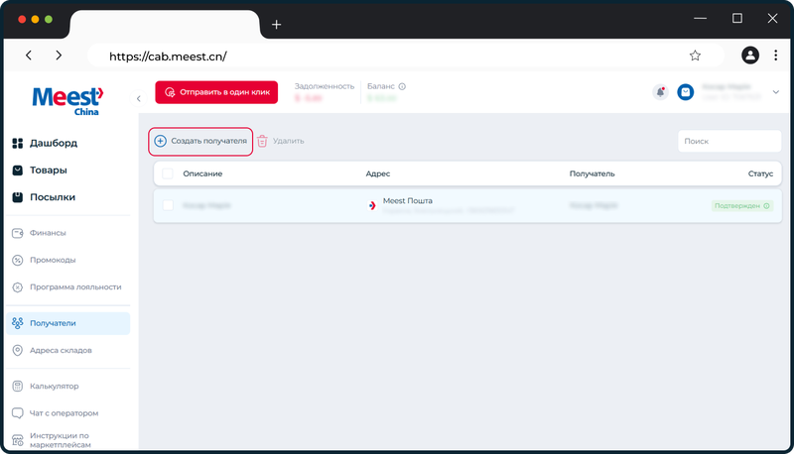Click the Товары bag icon

(x=18, y=170)
